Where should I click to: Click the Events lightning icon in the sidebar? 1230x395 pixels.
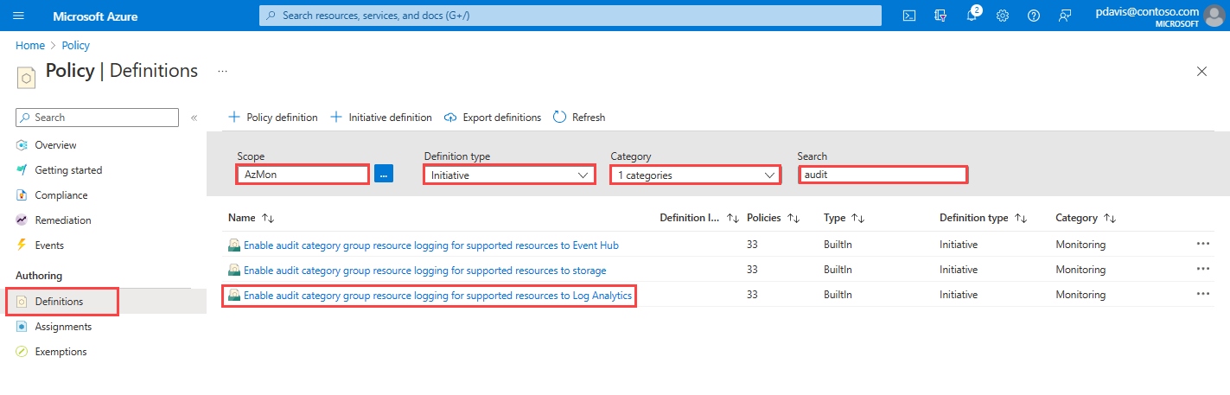click(x=22, y=245)
